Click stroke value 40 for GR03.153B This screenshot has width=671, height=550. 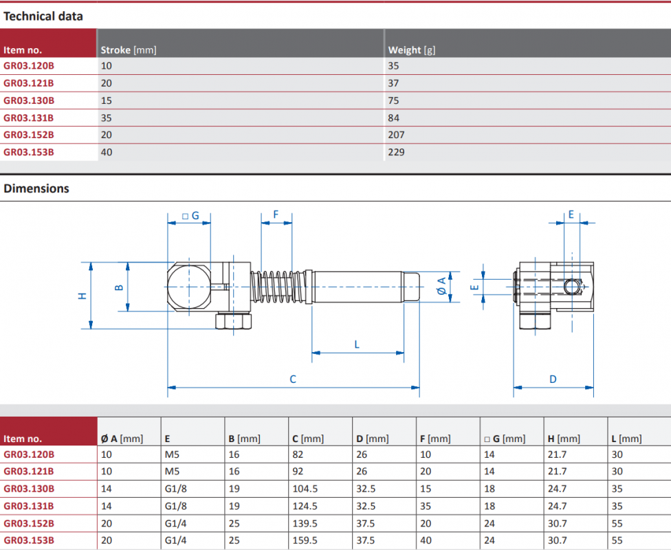point(107,152)
